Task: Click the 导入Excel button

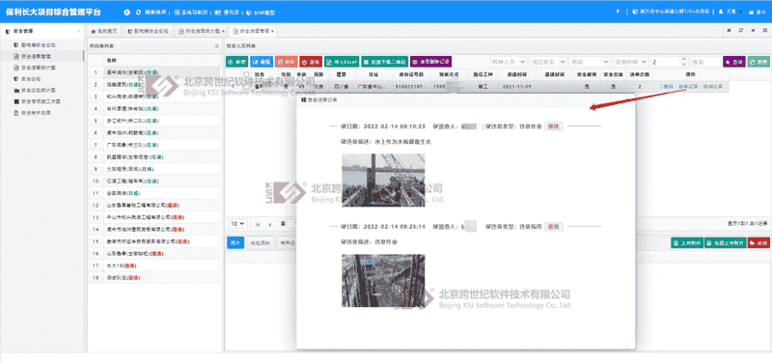Action: 342,62
